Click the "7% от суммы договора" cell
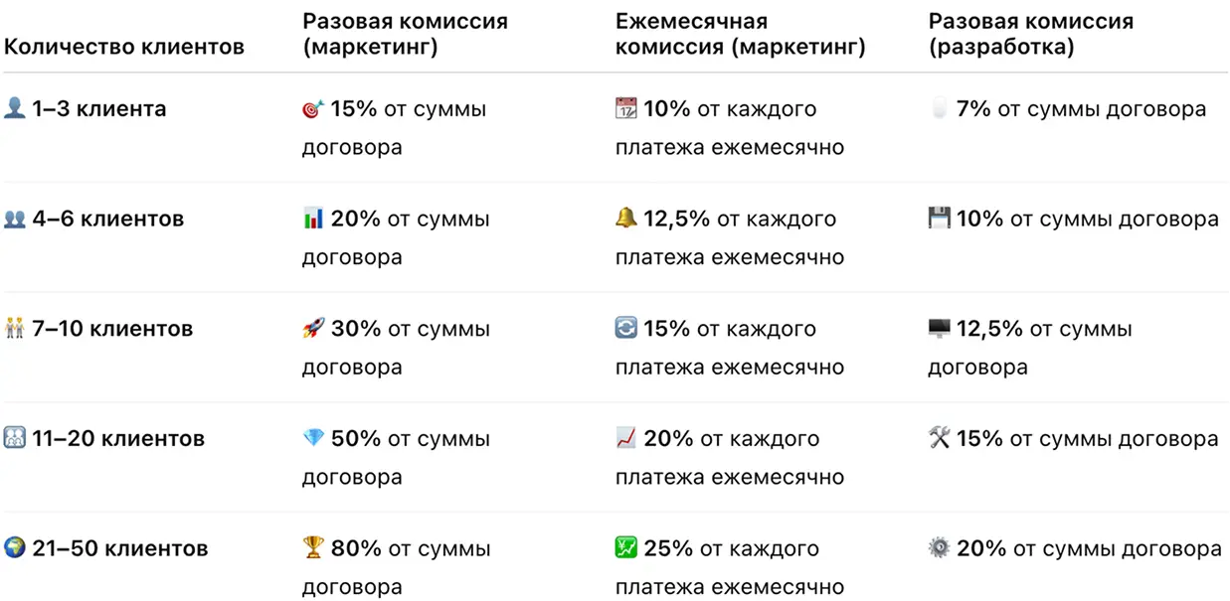This screenshot has width=1230, height=601. click(1081, 109)
